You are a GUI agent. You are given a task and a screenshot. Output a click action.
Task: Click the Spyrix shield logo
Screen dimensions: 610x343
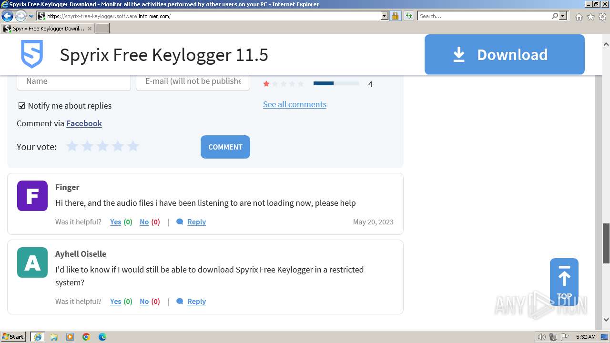point(32,54)
